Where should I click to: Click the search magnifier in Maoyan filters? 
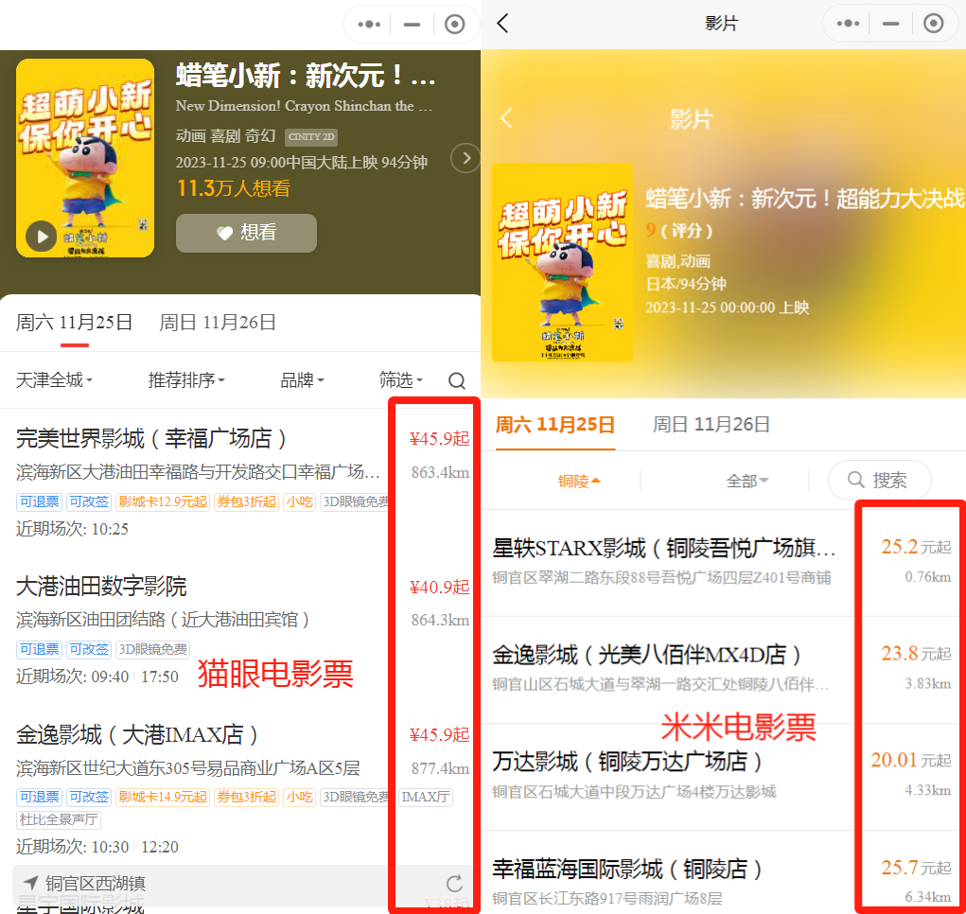click(457, 380)
